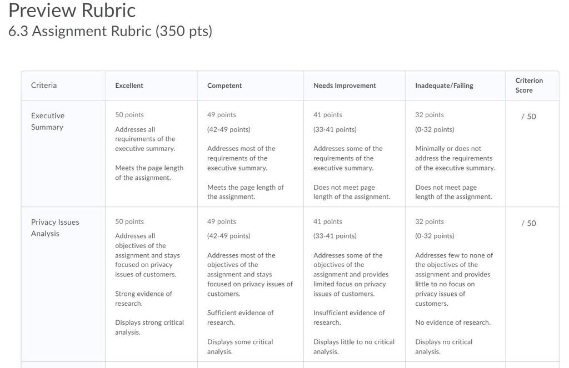Choose 41 points level for Privacy Issues Analysis
The image size is (569, 368).
(328, 221)
